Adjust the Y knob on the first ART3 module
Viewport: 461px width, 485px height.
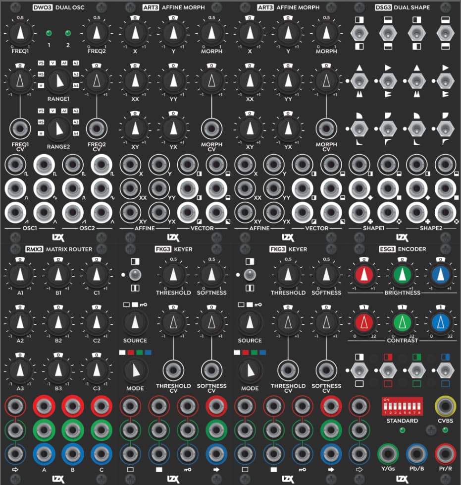point(173,33)
